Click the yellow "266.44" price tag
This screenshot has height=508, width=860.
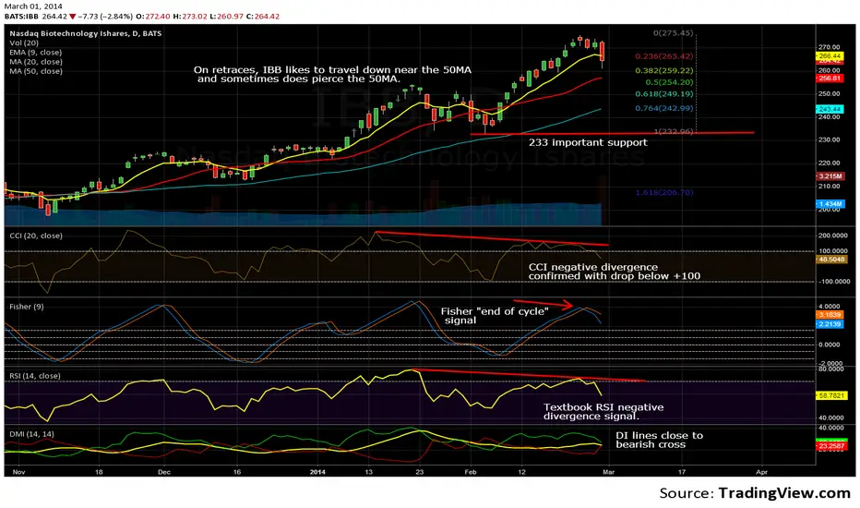(830, 56)
